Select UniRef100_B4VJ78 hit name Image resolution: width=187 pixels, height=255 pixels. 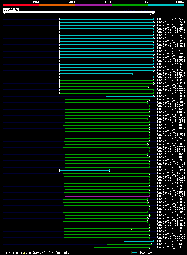coord(171,196)
